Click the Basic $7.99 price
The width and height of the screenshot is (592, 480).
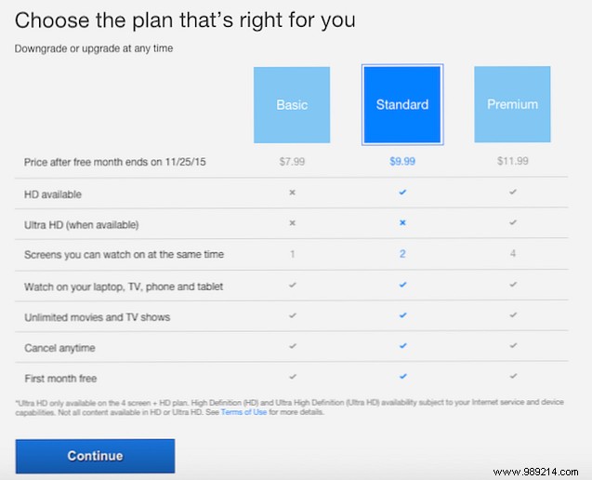(x=292, y=162)
